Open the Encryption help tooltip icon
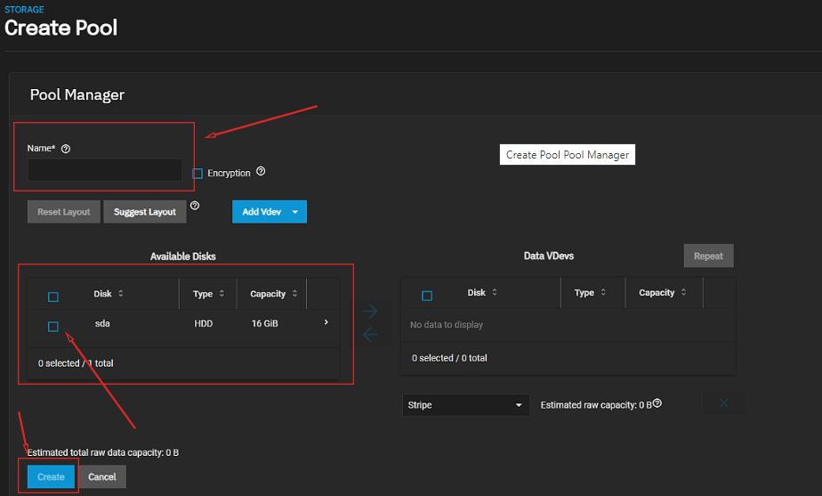Viewport: 822px width, 496px height. pyautogui.click(x=261, y=172)
